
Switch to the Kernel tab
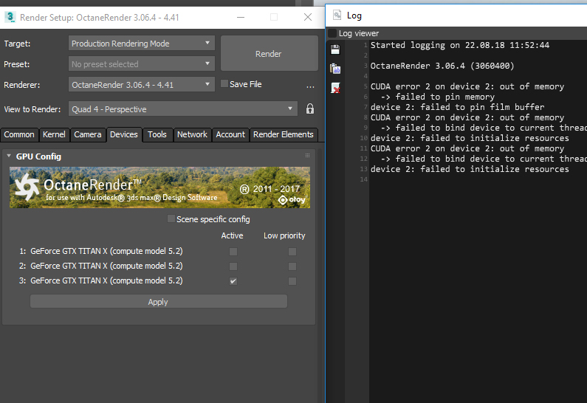[54, 135]
